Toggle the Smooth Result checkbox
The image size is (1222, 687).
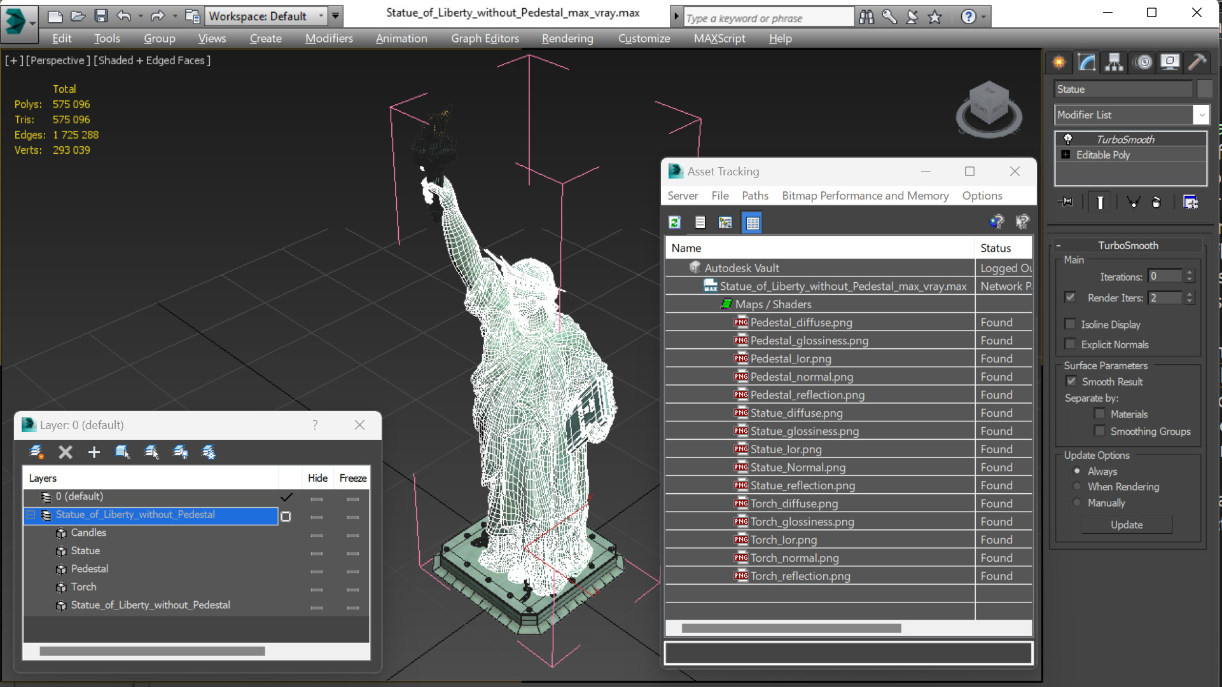pos(1071,381)
